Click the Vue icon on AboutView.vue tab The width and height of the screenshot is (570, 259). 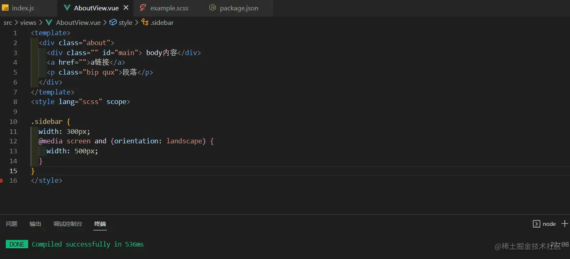click(x=67, y=7)
